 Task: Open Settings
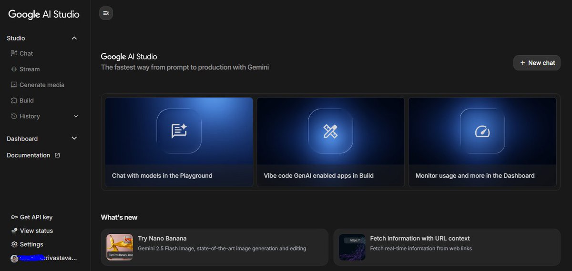pyautogui.click(x=31, y=244)
